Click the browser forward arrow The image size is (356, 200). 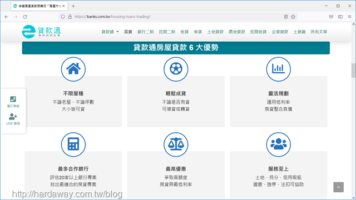pos(16,17)
